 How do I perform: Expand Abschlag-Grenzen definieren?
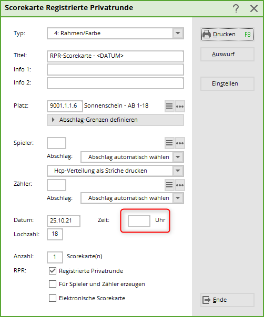click(115, 120)
